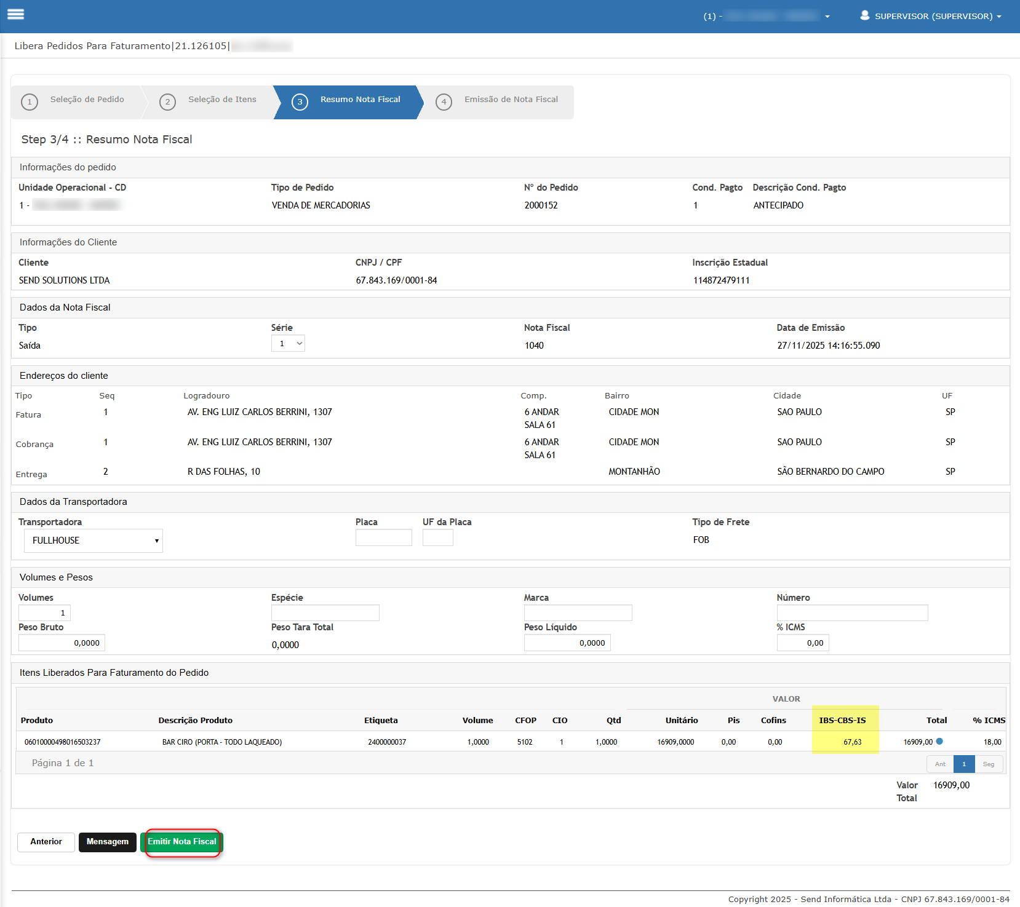Click step 4 circle icon

tap(444, 102)
